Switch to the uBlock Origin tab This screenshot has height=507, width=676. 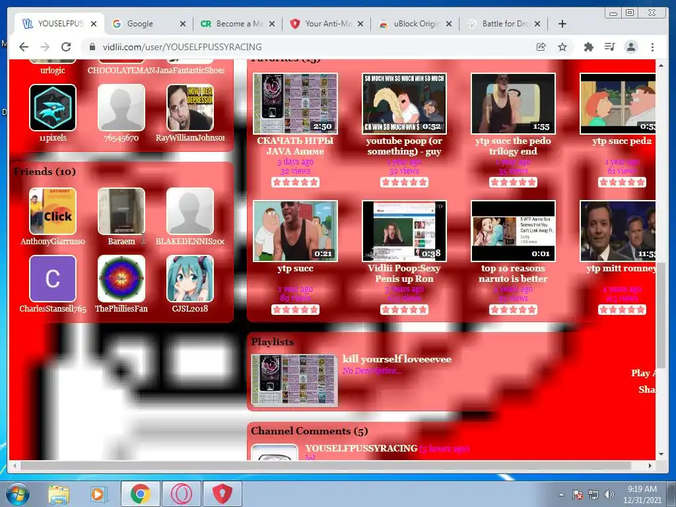415,24
